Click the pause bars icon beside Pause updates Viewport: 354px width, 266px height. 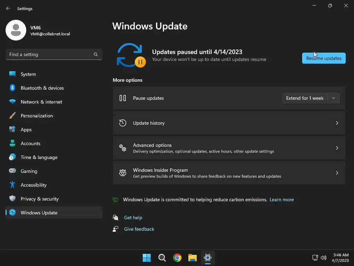click(x=123, y=98)
